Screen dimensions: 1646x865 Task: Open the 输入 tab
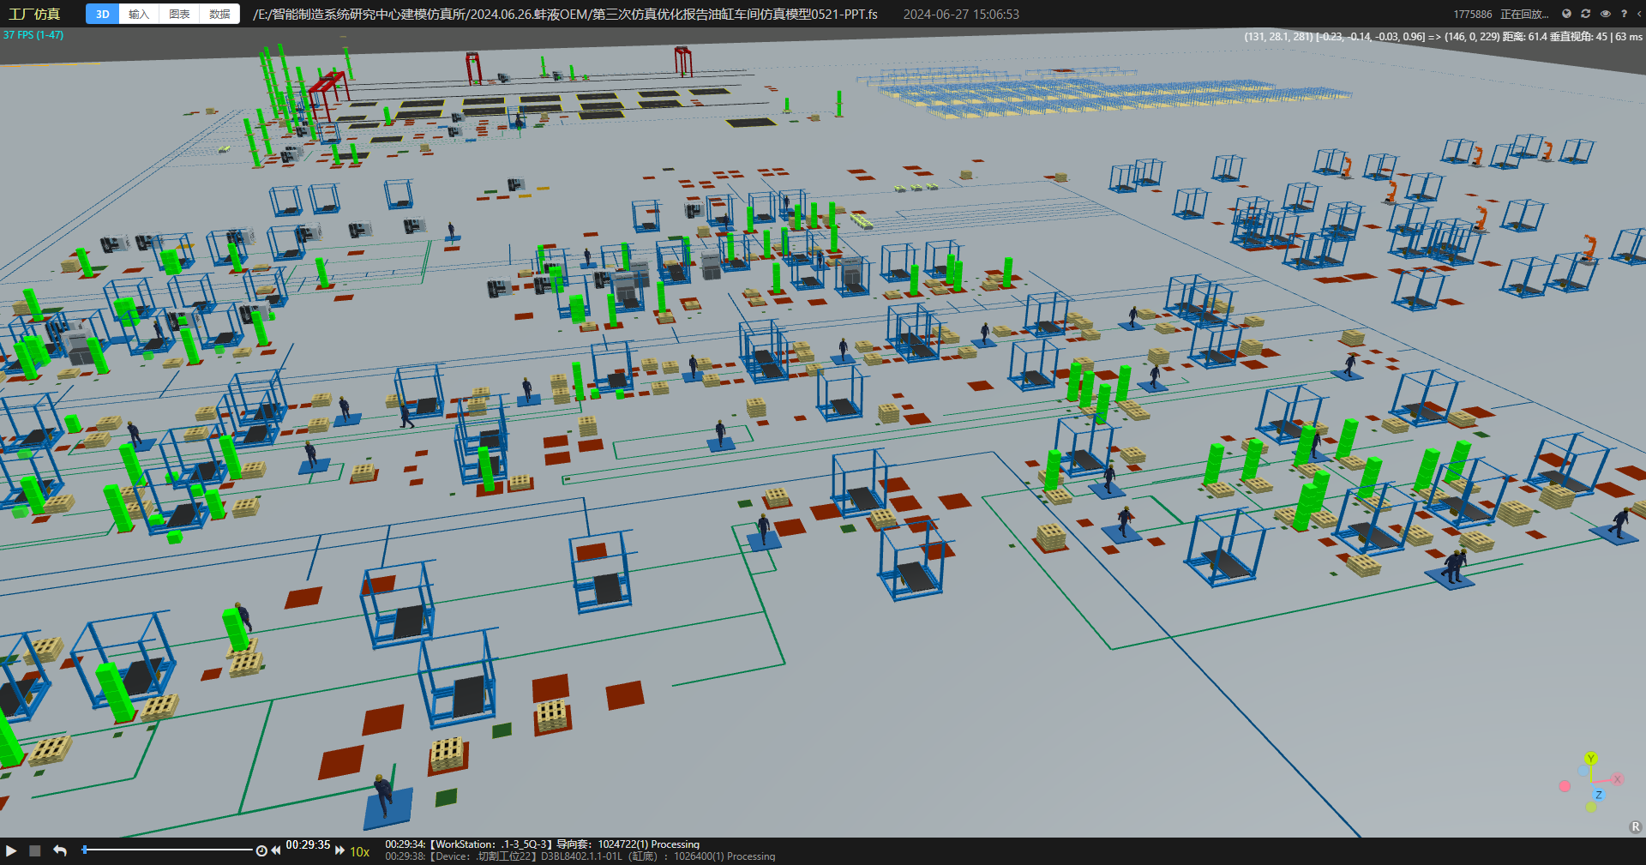(139, 14)
